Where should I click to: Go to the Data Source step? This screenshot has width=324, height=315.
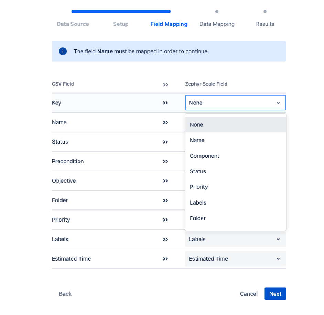(73, 24)
